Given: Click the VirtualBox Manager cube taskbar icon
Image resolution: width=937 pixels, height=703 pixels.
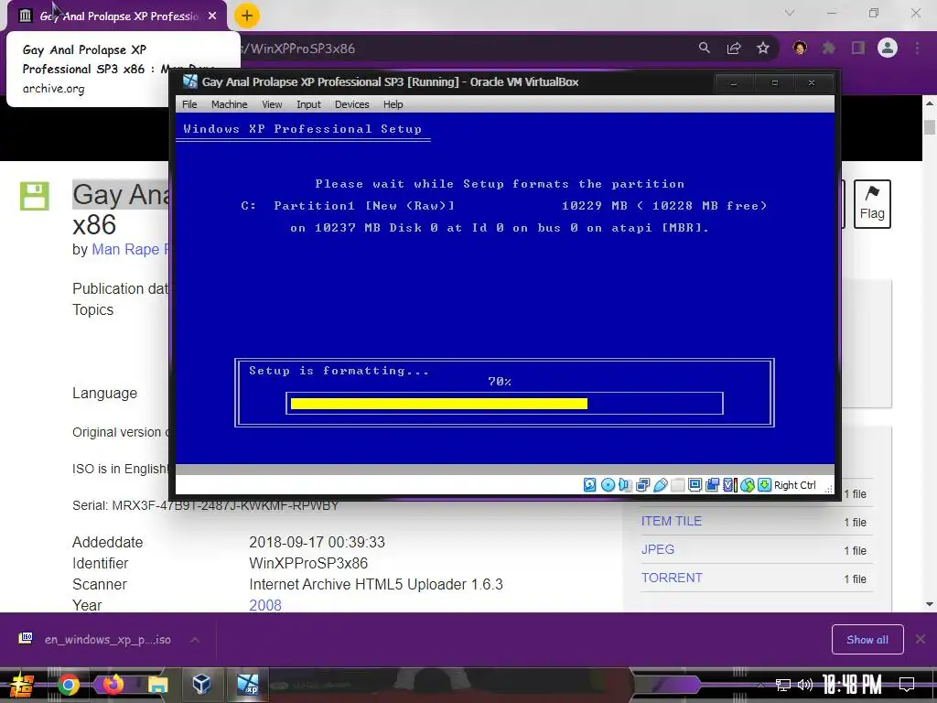Looking at the screenshot, I should click(x=202, y=685).
